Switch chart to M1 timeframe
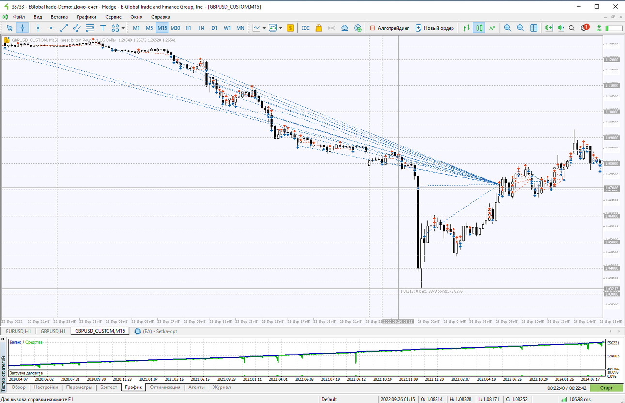The height and width of the screenshot is (403, 625). tap(136, 28)
